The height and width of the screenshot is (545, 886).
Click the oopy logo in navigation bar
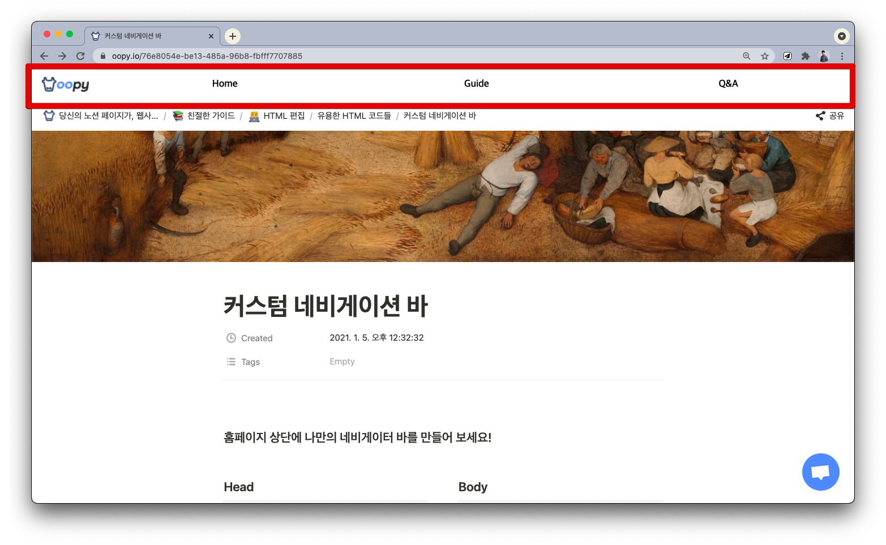tap(66, 84)
